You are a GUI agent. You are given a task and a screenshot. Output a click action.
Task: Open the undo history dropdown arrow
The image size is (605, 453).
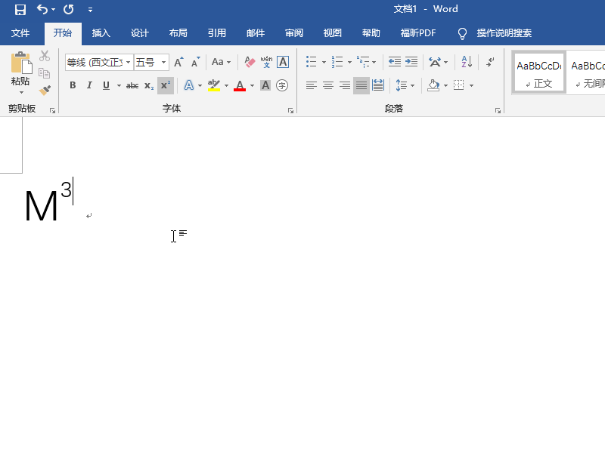click(54, 10)
